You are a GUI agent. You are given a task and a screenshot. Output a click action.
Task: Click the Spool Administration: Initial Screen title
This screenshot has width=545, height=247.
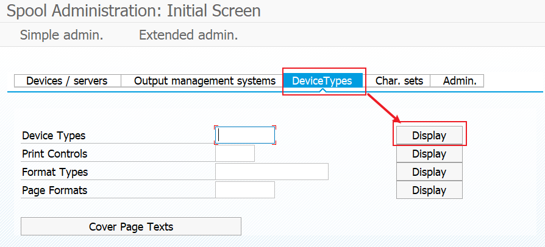pos(134,11)
